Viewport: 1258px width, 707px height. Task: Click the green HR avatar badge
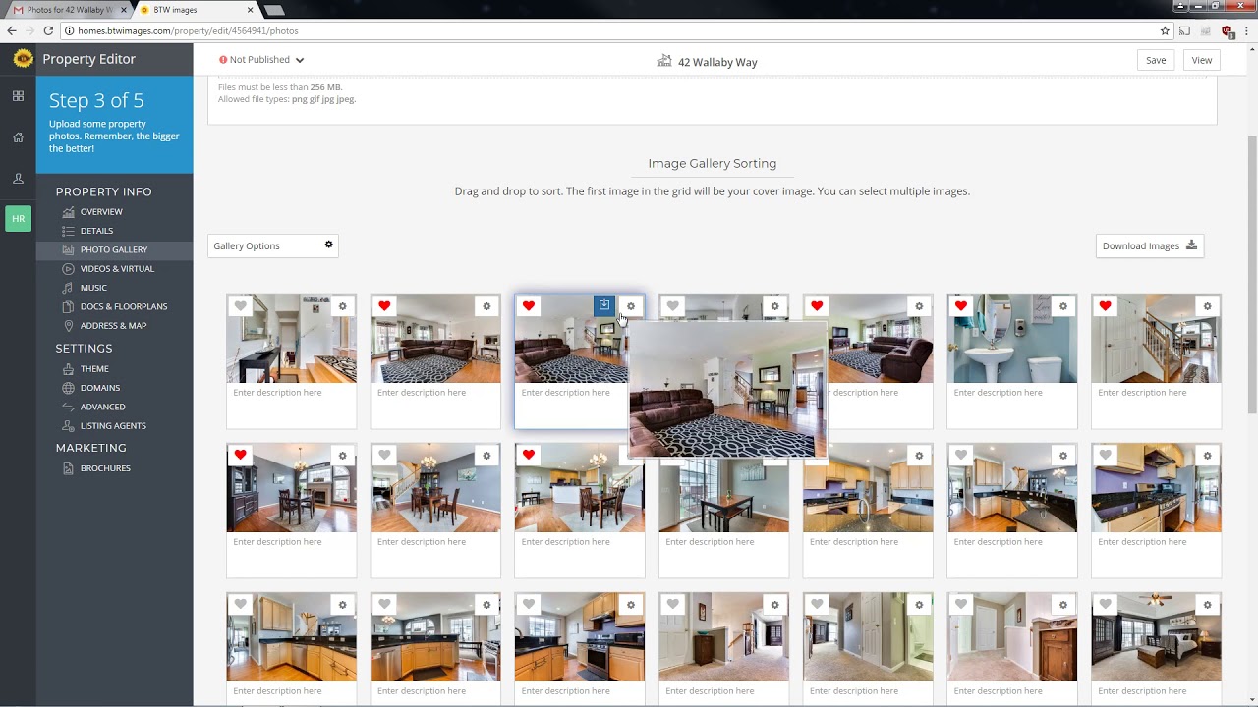[18, 219]
